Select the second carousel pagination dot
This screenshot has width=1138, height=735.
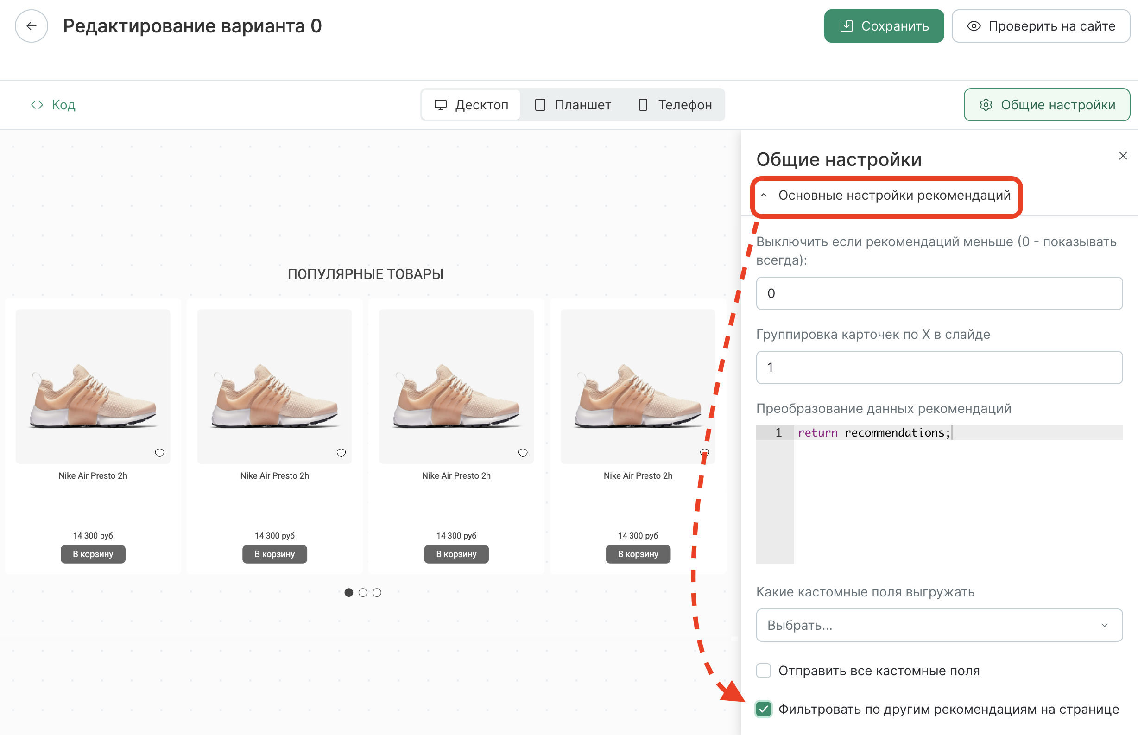(363, 593)
